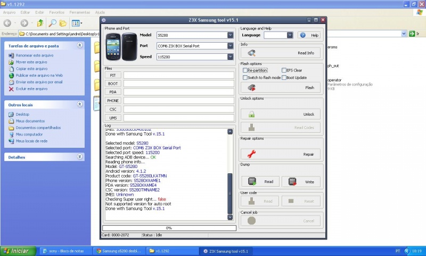Enable the Re-partition checkbox
The image size is (426, 256).
point(245,70)
